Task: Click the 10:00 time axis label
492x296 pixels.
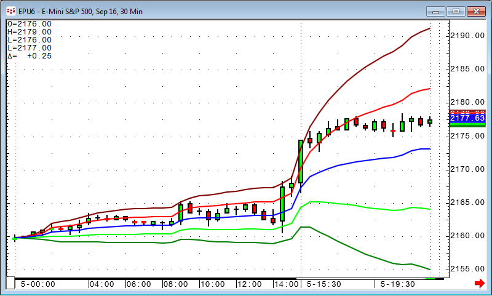Action: [x=213, y=284]
